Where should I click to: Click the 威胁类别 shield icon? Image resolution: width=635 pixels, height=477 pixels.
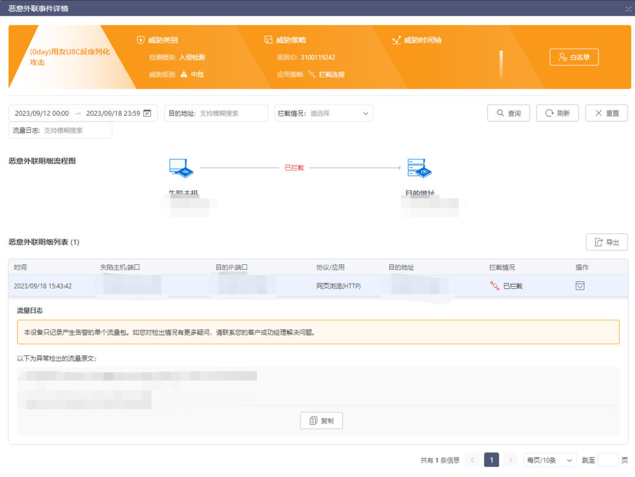click(141, 39)
